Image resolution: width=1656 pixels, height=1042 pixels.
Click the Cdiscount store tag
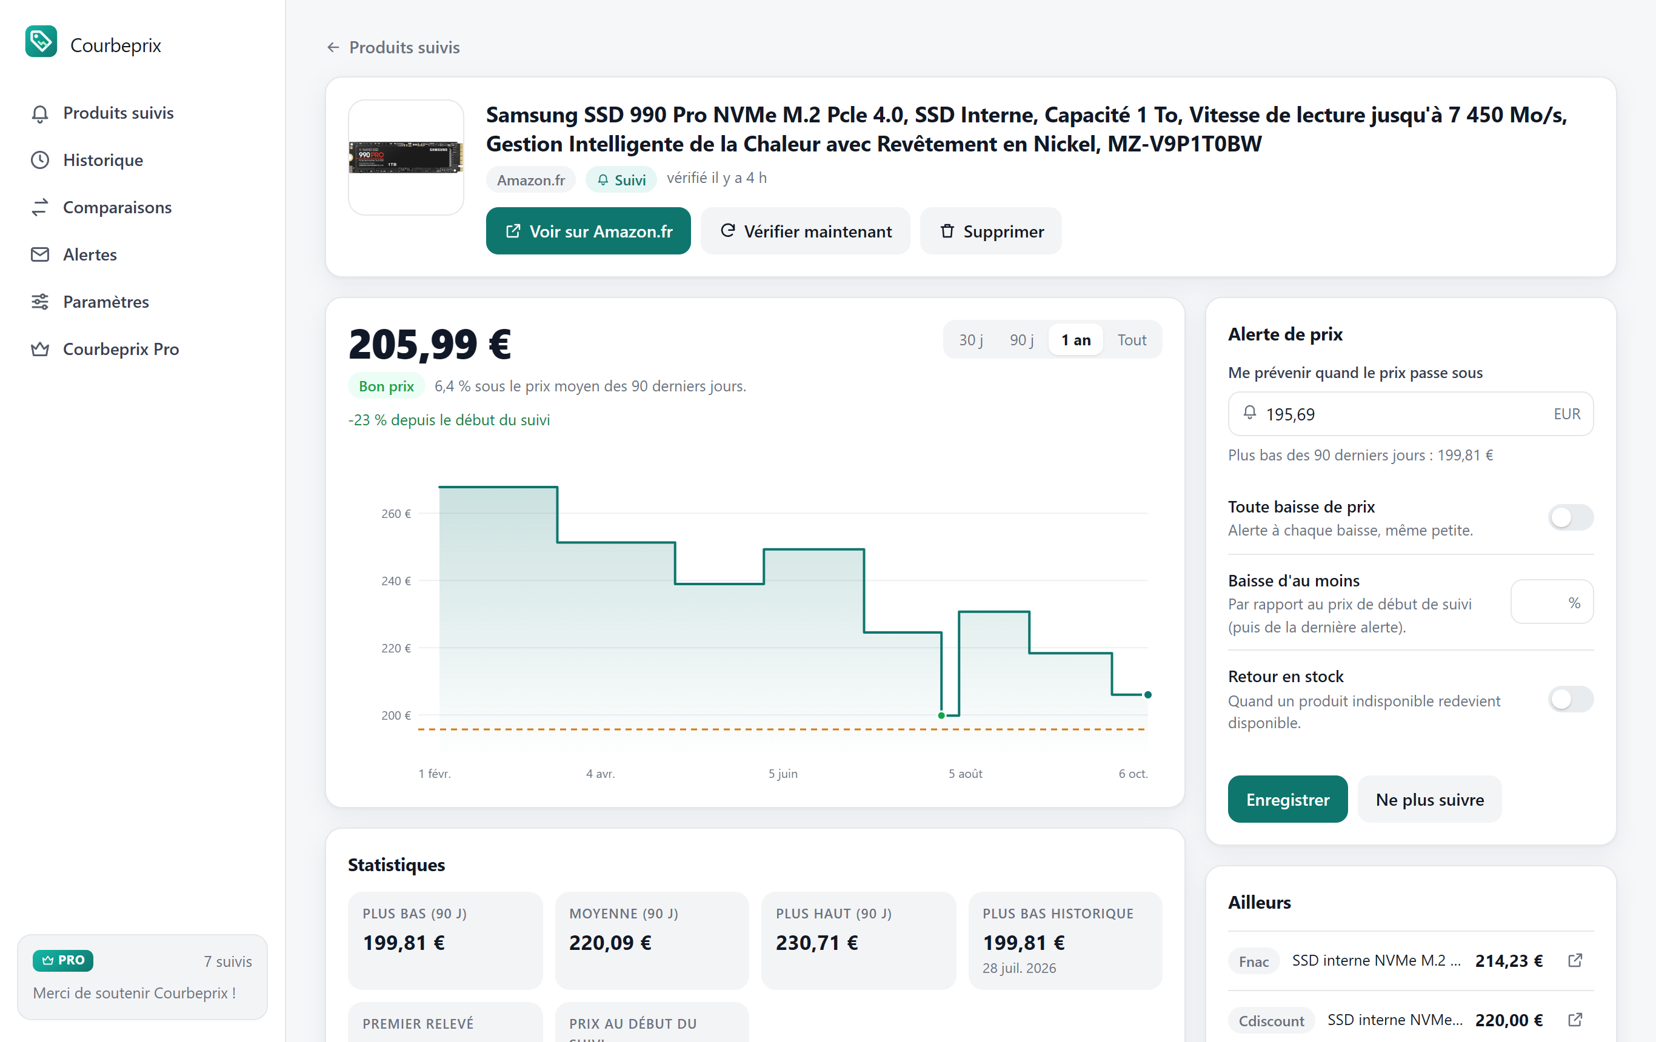(1271, 1020)
